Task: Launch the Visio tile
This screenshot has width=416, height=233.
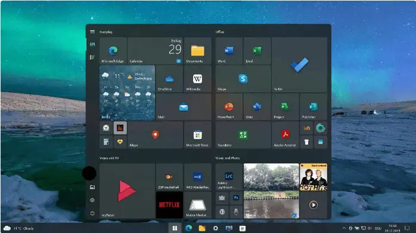Action: [x=257, y=107]
